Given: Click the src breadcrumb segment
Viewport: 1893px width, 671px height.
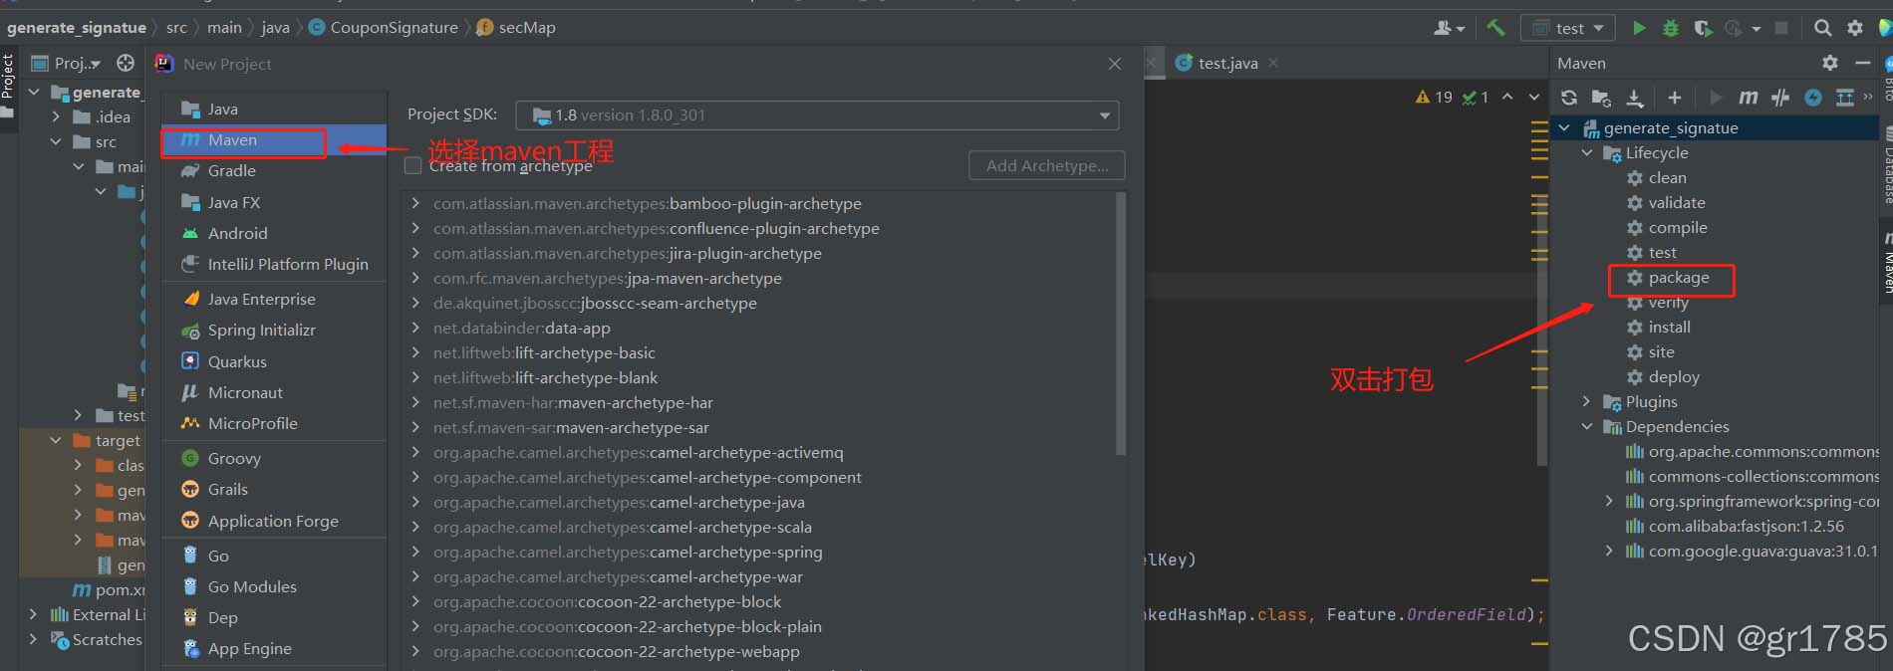Looking at the screenshot, I should 176,28.
